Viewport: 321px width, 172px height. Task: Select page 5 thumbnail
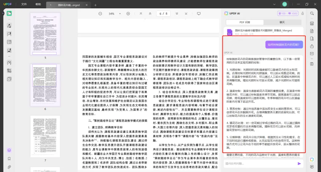pos(45,34)
